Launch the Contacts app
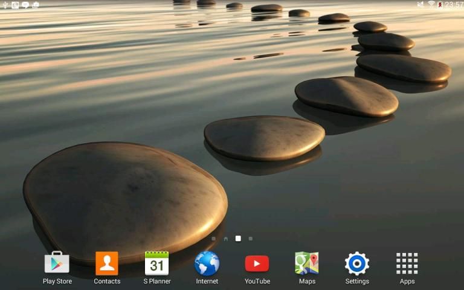The width and height of the screenshot is (464, 290). (x=107, y=264)
